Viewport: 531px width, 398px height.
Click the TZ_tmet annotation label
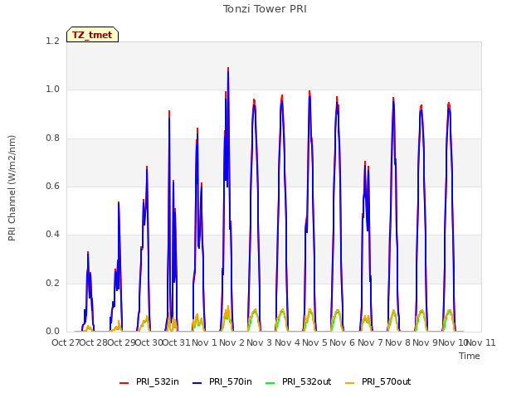92,35
